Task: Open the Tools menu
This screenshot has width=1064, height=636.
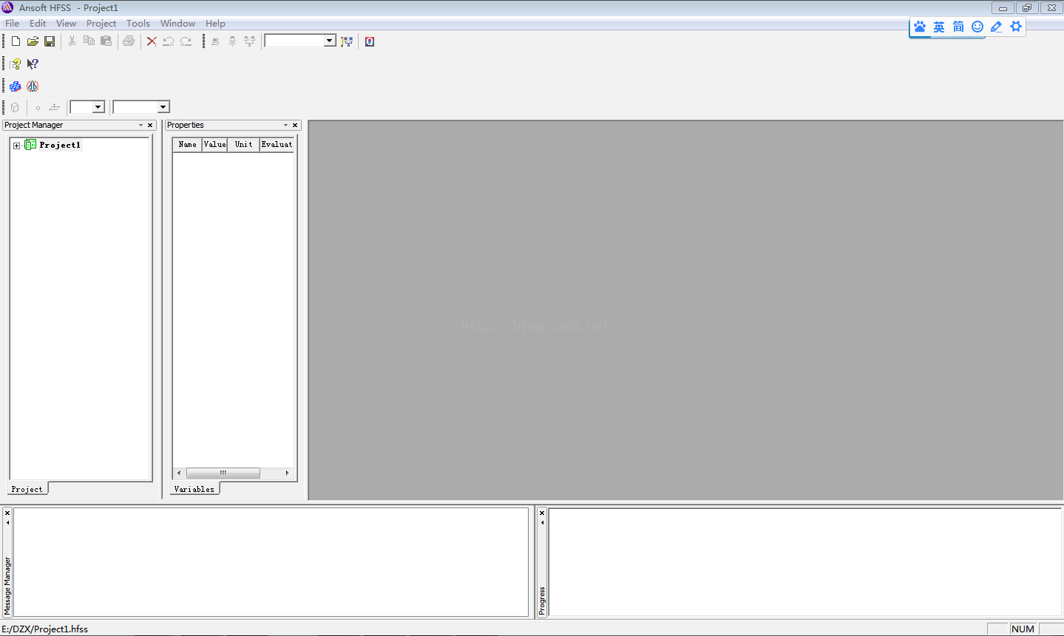Action: [x=138, y=24]
